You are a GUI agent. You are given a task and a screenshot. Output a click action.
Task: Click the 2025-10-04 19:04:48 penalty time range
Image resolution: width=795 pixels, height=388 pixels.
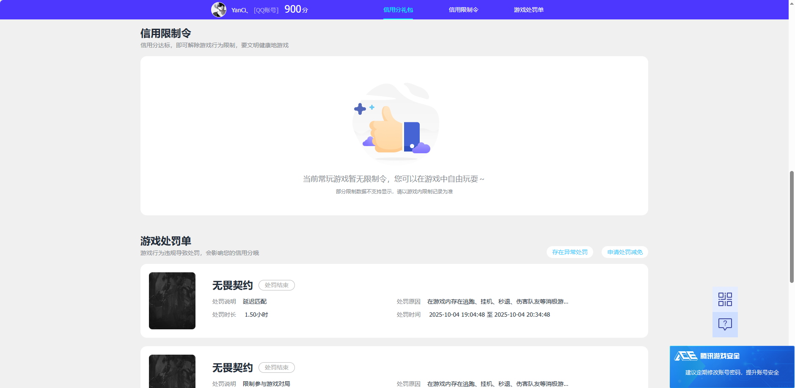tap(490, 315)
